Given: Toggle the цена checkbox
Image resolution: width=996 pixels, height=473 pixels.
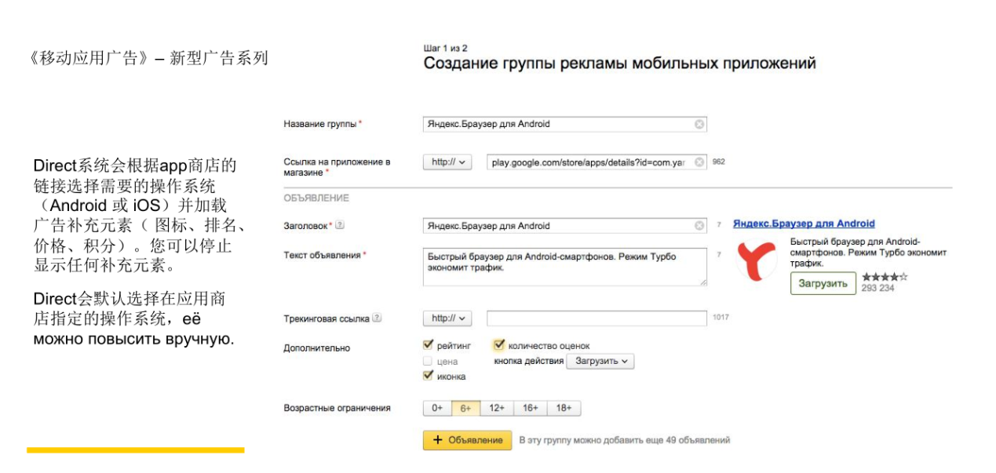Looking at the screenshot, I should (428, 362).
